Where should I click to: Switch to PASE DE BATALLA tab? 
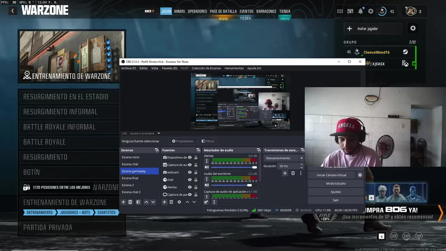(x=223, y=11)
